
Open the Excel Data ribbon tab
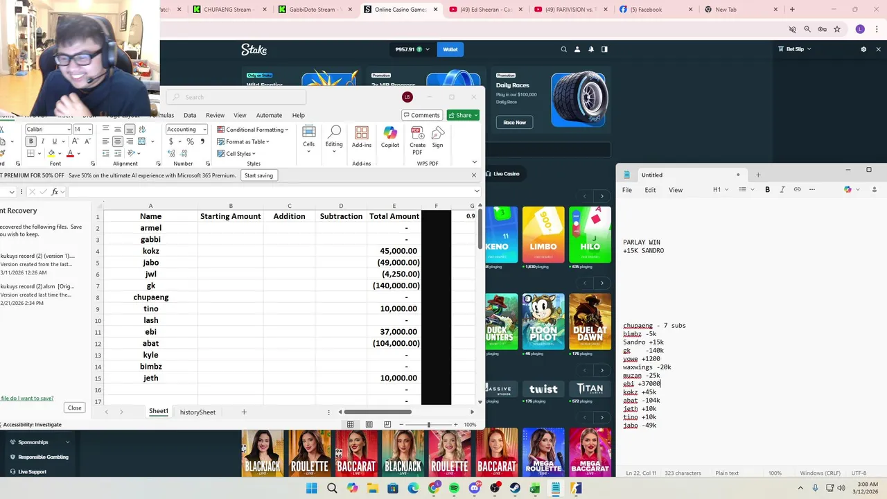[x=190, y=115]
